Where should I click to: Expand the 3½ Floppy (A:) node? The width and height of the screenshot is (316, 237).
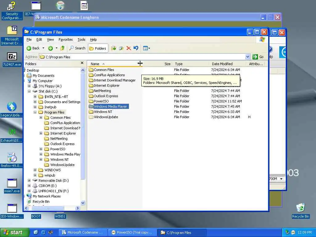(x=29, y=86)
